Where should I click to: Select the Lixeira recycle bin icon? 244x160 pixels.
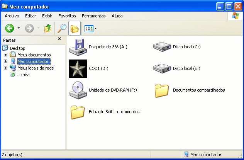click(12, 74)
